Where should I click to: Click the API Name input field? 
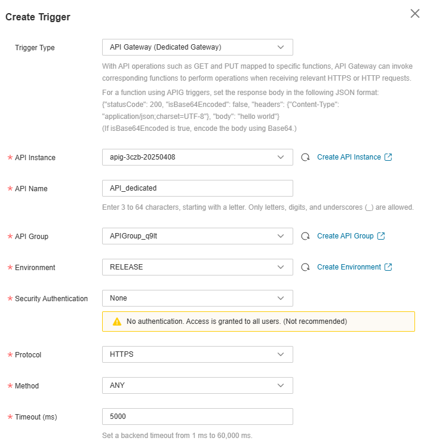[197, 188]
